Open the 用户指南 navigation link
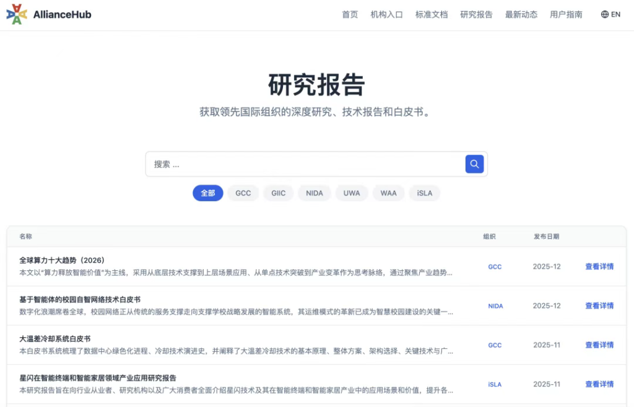The width and height of the screenshot is (634, 407). 566,14
